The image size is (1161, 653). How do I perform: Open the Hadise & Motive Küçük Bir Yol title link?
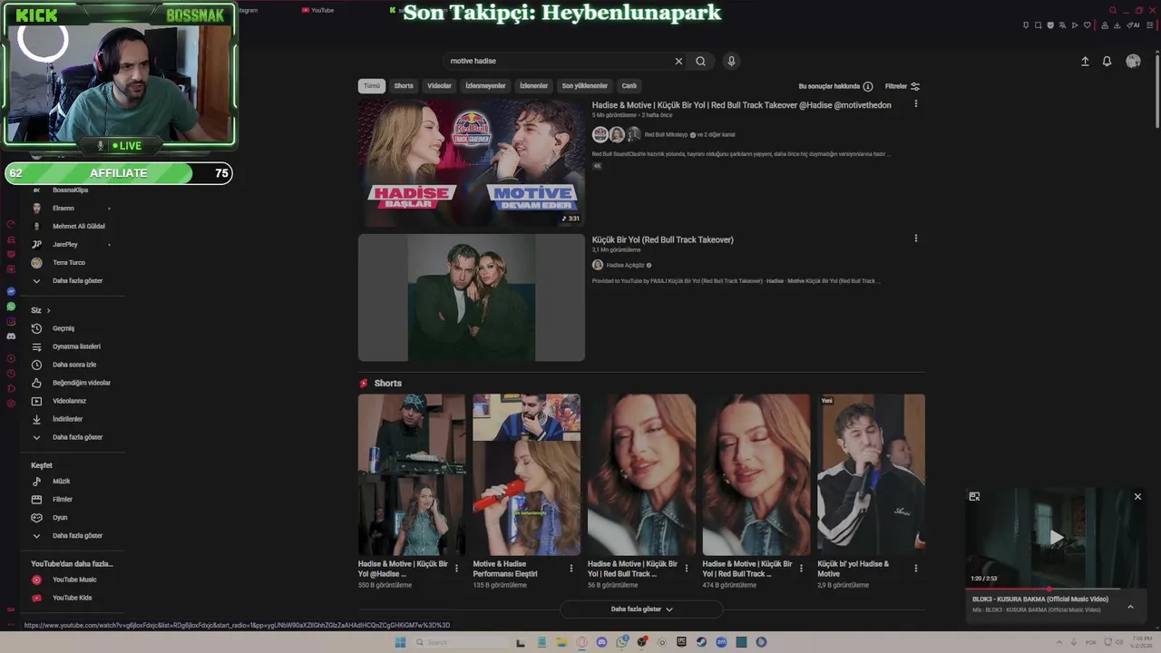741,105
